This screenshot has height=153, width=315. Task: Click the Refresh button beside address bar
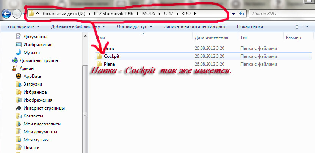coord(241,14)
